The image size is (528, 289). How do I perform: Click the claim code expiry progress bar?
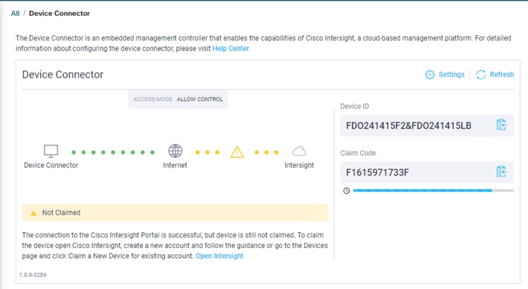click(x=433, y=190)
